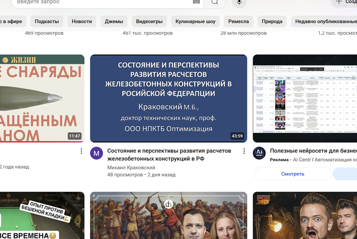The image size is (357, 239).
Task: Select the Видеоигры filter chip
Action: [149, 21]
